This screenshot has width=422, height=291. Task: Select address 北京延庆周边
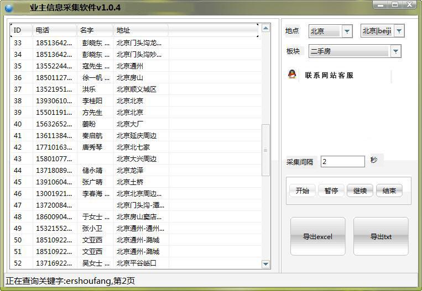[136, 135]
